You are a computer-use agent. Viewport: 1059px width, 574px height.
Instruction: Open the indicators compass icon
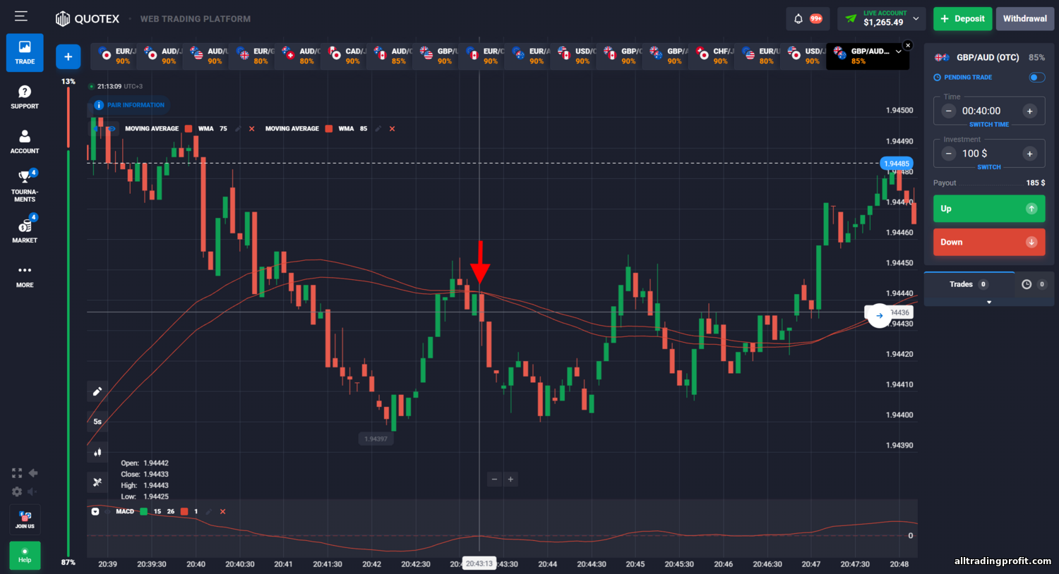pyautogui.click(x=97, y=482)
